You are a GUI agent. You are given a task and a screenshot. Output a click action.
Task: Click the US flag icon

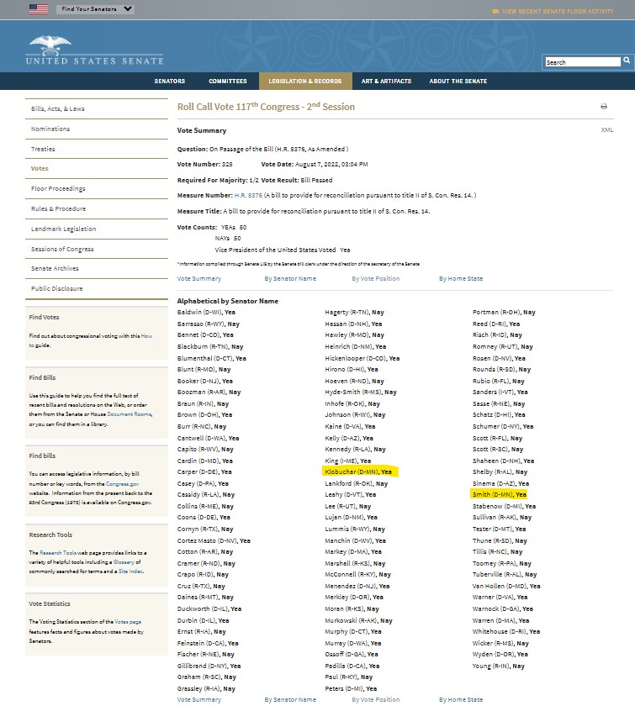pyautogui.click(x=39, y=9)
